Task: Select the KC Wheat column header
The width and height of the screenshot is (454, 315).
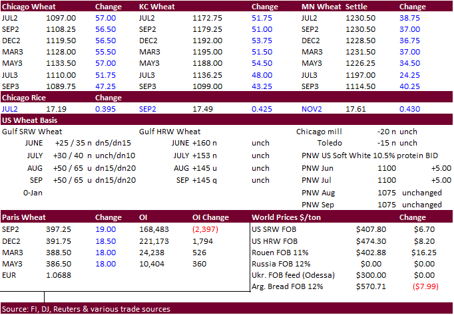Action: (x=156, y=6)
